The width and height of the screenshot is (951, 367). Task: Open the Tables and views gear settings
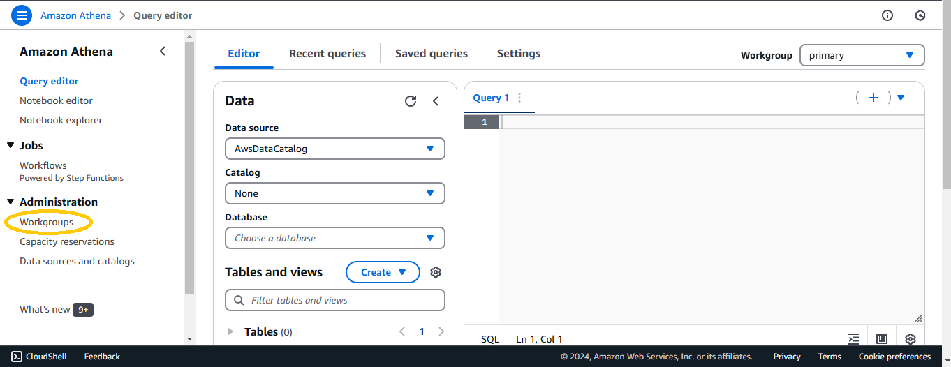(436, 272)
